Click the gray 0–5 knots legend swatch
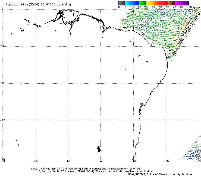 (x=122, y=3)
